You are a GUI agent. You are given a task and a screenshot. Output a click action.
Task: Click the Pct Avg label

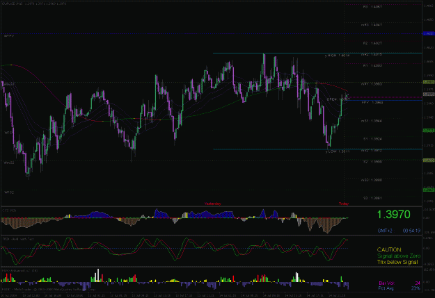click(x=386, y=288)
